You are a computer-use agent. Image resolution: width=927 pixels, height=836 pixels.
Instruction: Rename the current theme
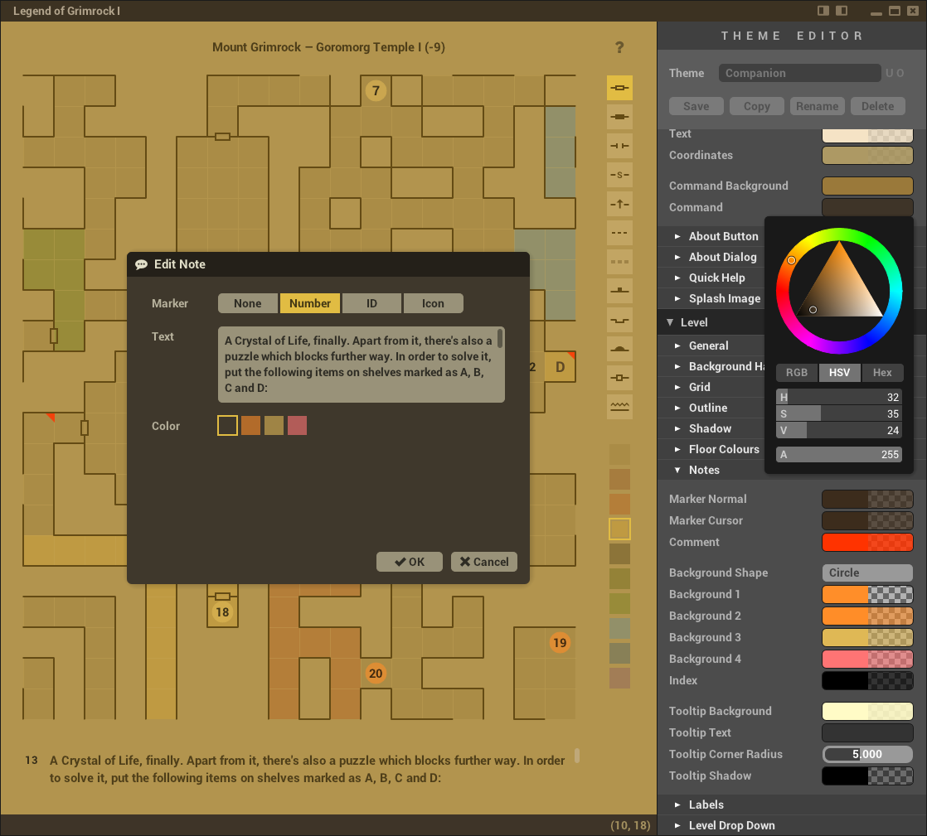[817, 106]
